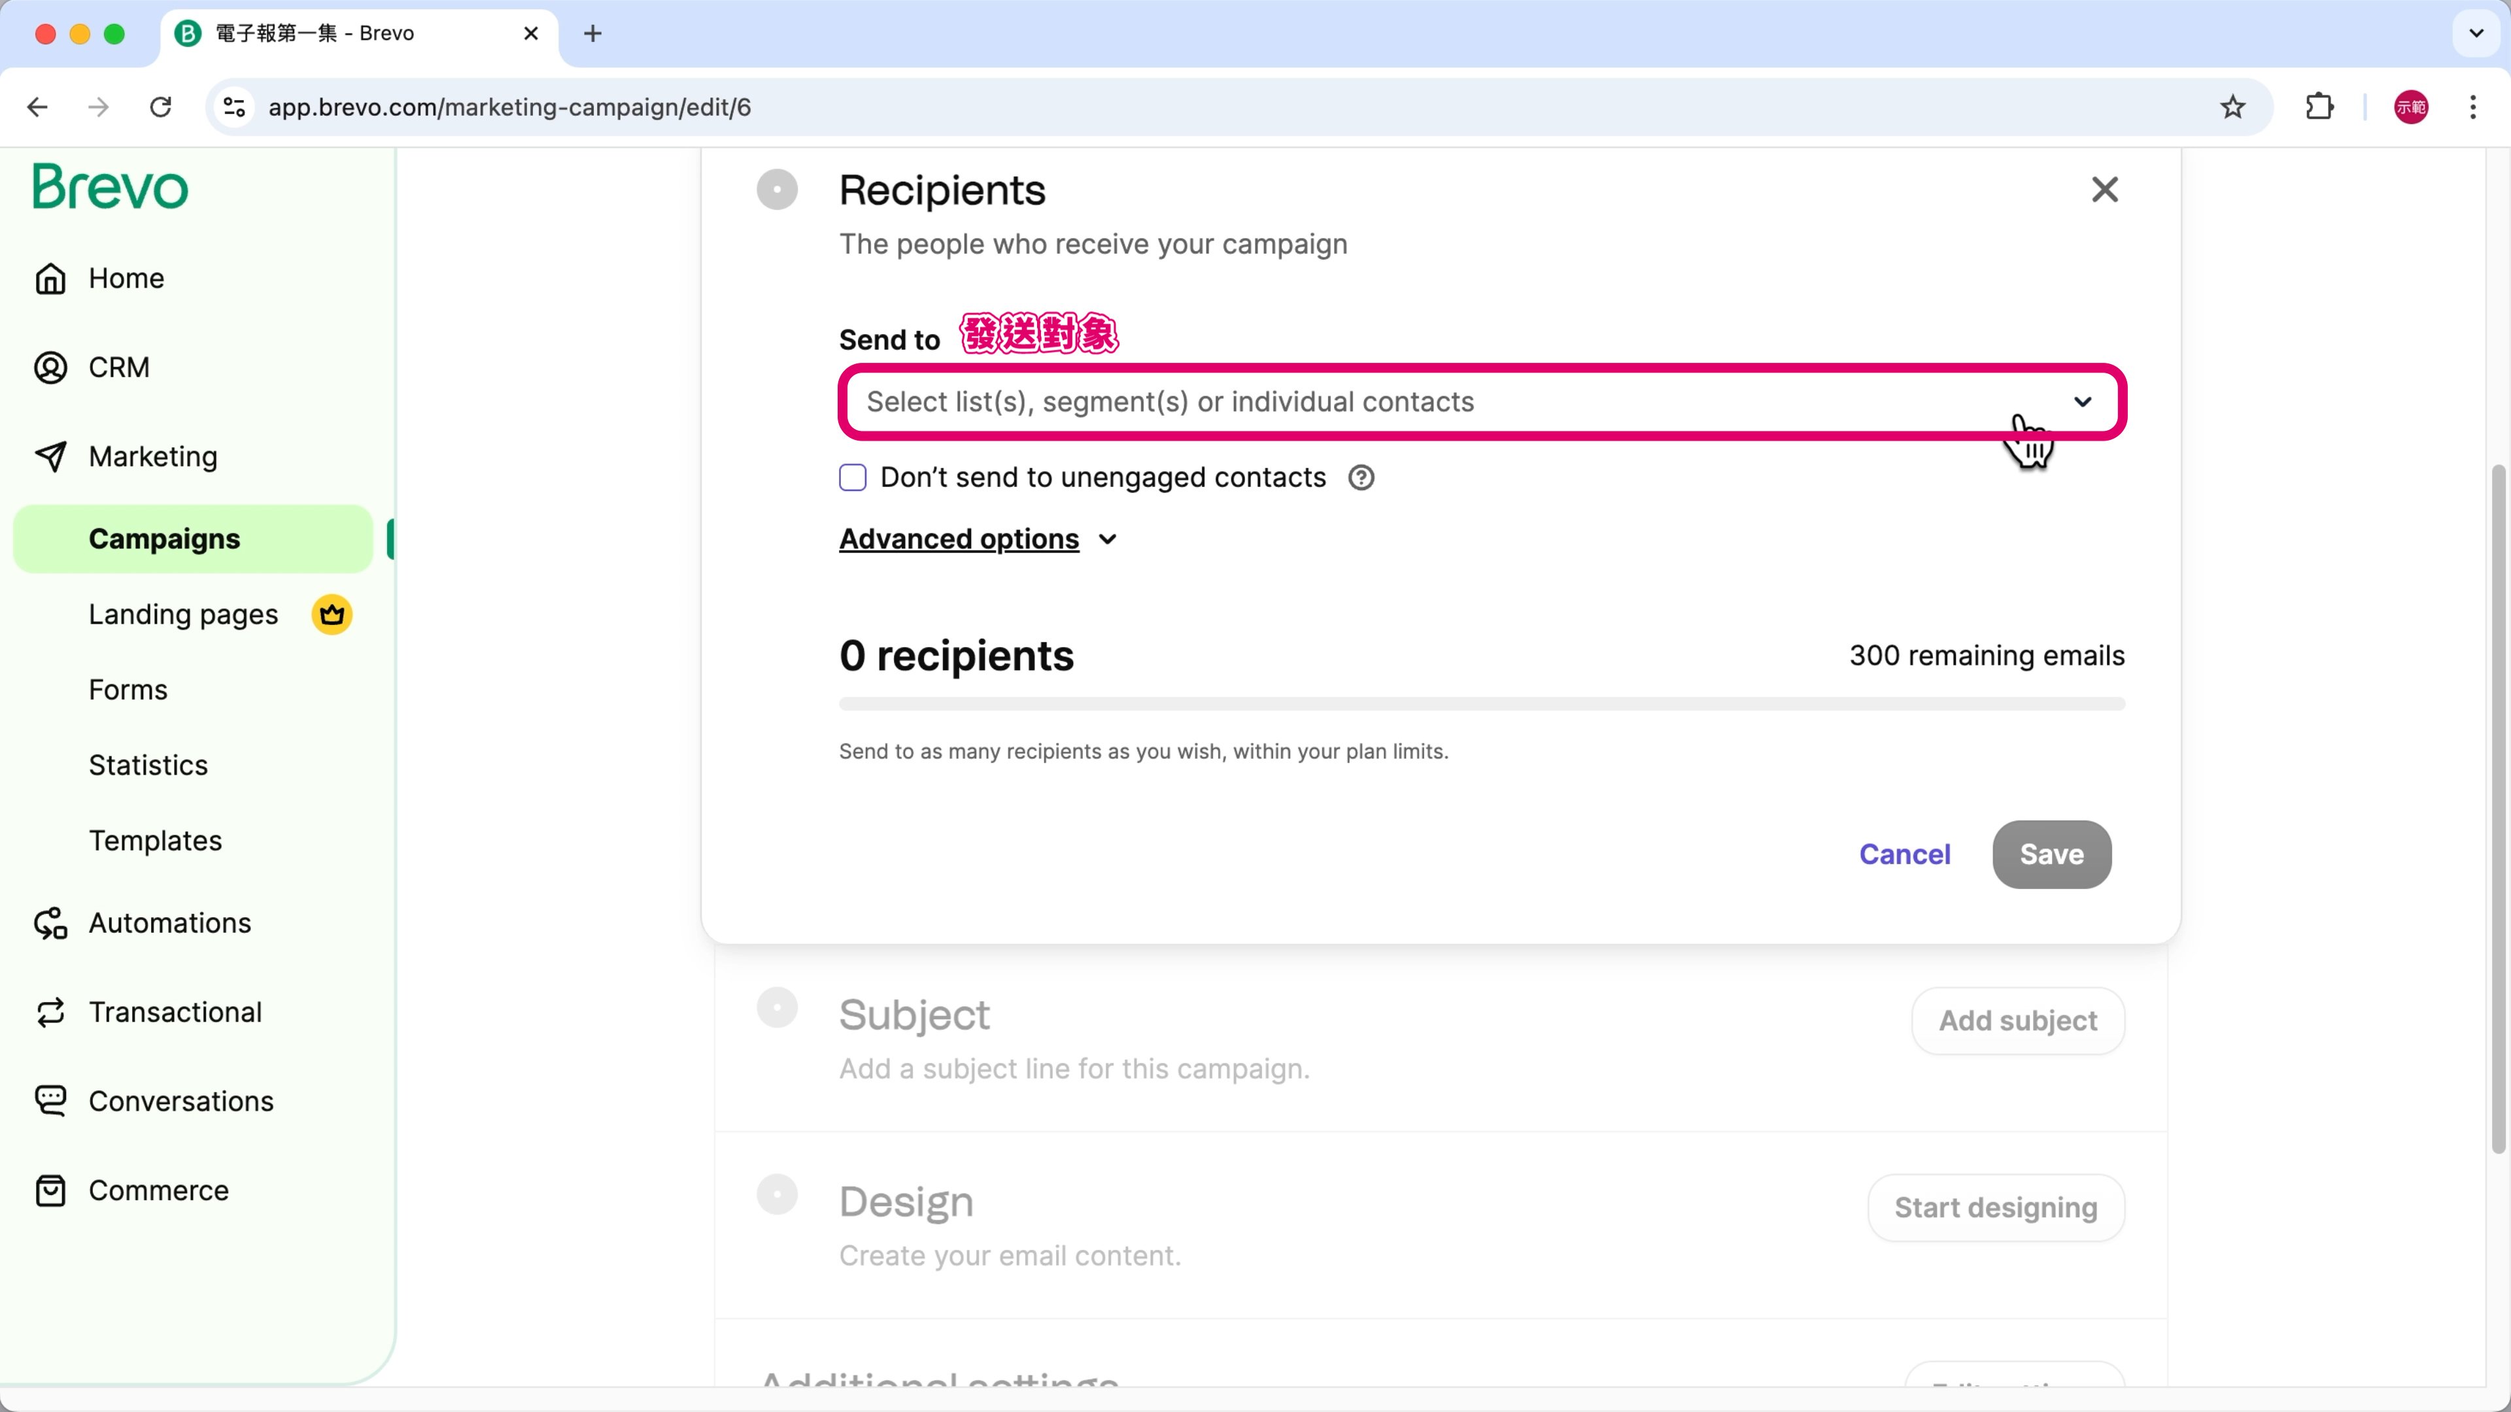Viewport: 2511px width, 1412px height.
Task: Close the Recipients panel
Action: (2104, 190)
